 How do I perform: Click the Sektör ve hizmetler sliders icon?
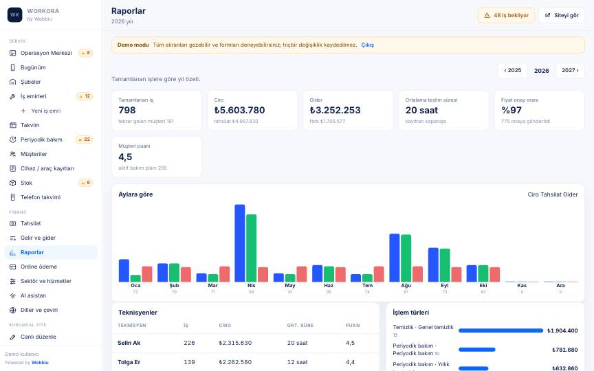[x=12, y=281]
